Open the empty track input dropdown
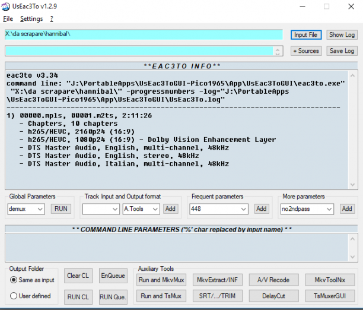The image size is (363, 310). (101, 209)
